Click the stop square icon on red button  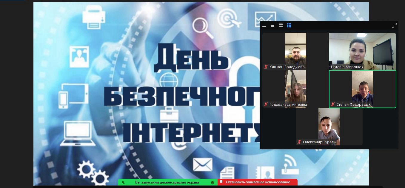click(221, 181)
